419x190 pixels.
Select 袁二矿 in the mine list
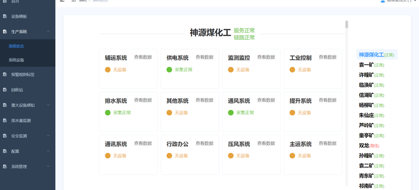pyautogui.click(x=372, y=166)
